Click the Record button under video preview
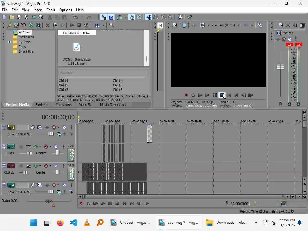The image size is (308, 231). coord(186,95)
